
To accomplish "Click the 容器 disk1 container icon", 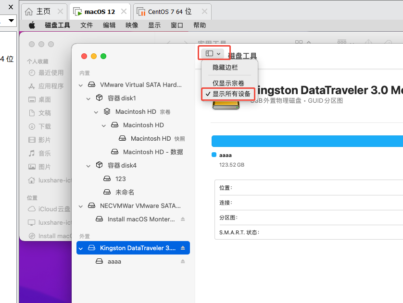I will pos(99,98).
